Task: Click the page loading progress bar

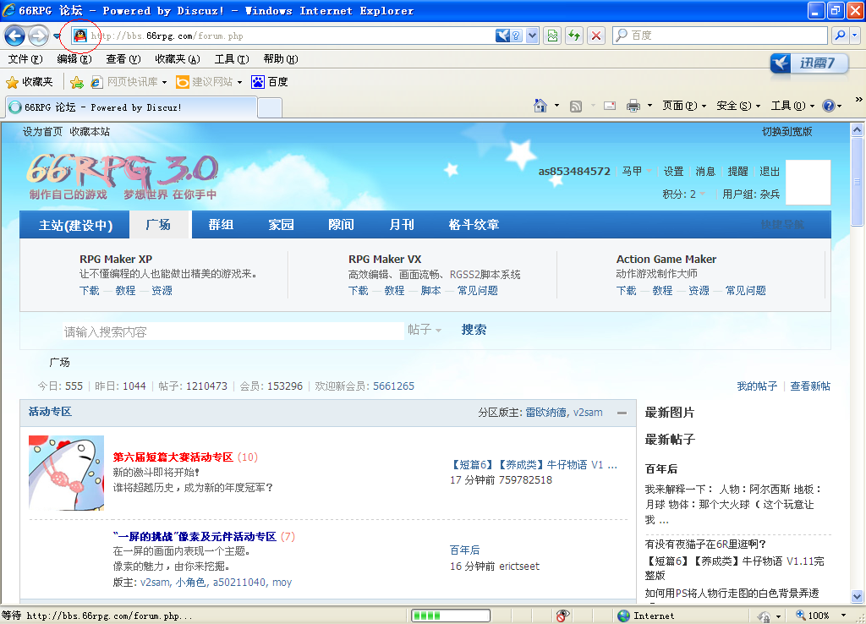Action: click(x=450, y=616)
